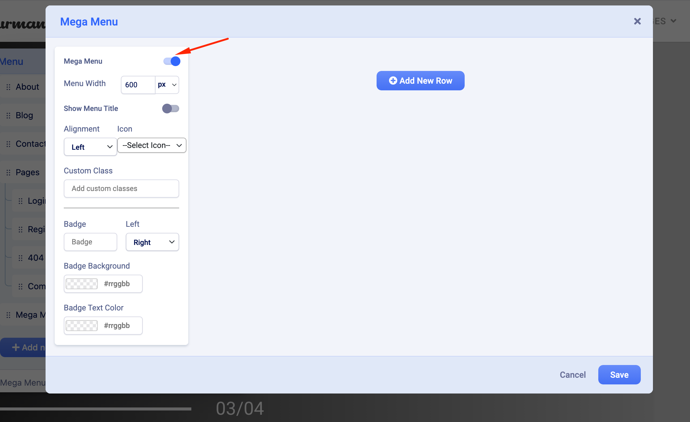
Task: Toggle the Mega Menu enable switch
Action: point(172,61)
